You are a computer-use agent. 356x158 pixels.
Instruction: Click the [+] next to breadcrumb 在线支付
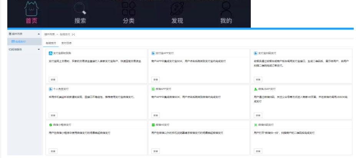coord(73,34)
